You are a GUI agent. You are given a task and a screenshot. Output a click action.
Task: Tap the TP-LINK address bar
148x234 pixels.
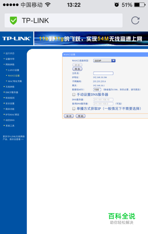pyautogui.click(x=64, y=20)
